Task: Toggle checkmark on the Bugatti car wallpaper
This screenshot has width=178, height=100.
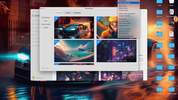Action: point(56,18)
